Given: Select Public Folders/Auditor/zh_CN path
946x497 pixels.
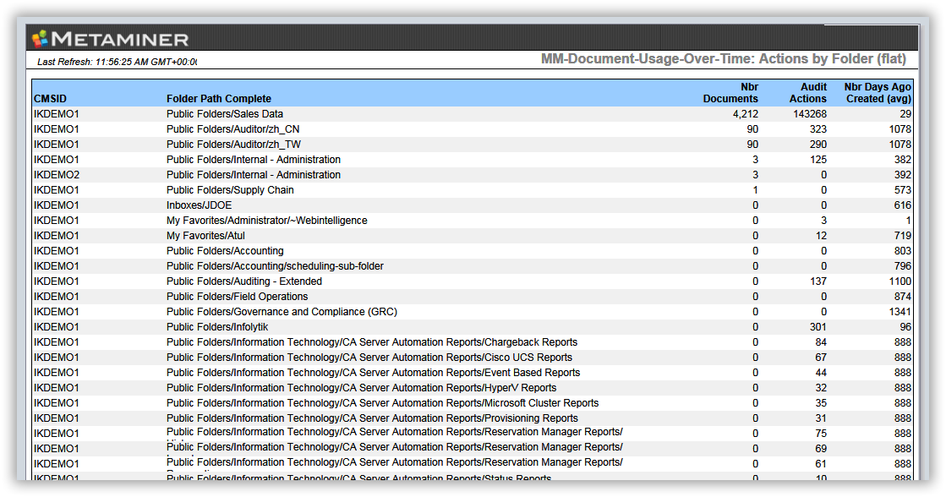Looking at the screenshot, I should tap(232, 129).
